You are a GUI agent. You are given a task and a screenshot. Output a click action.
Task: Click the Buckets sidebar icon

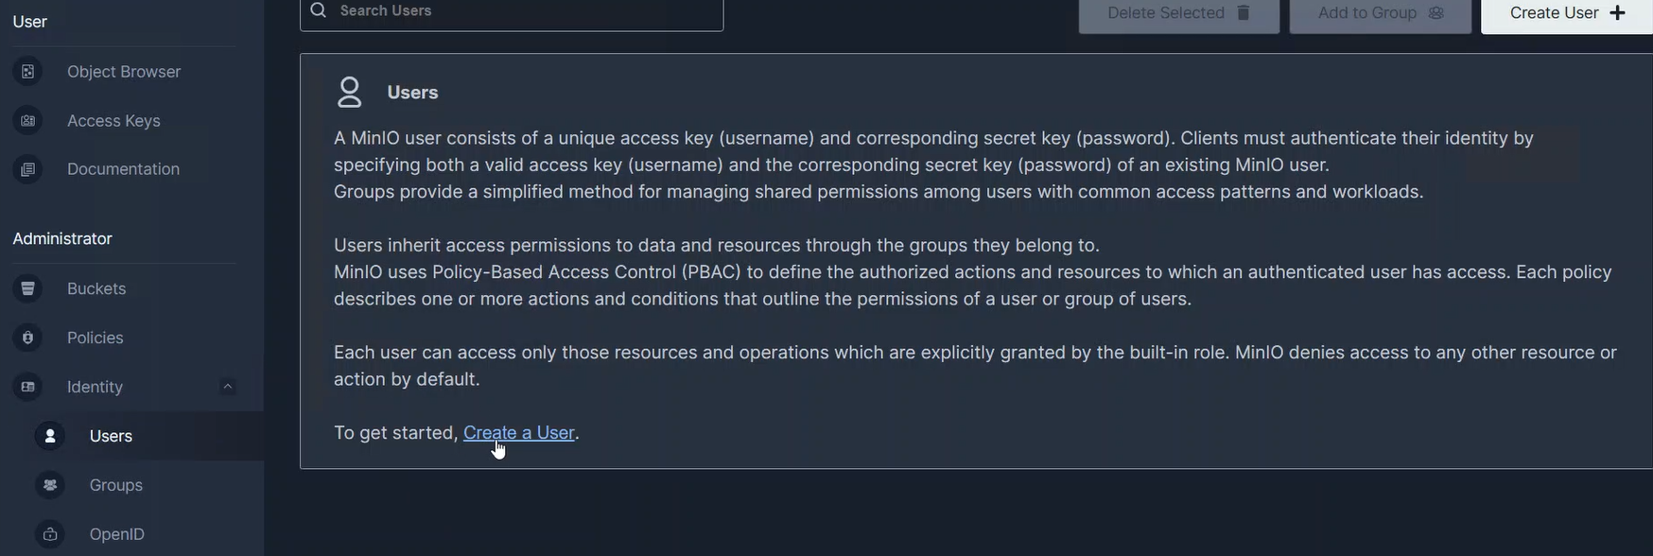coord(27,288)
